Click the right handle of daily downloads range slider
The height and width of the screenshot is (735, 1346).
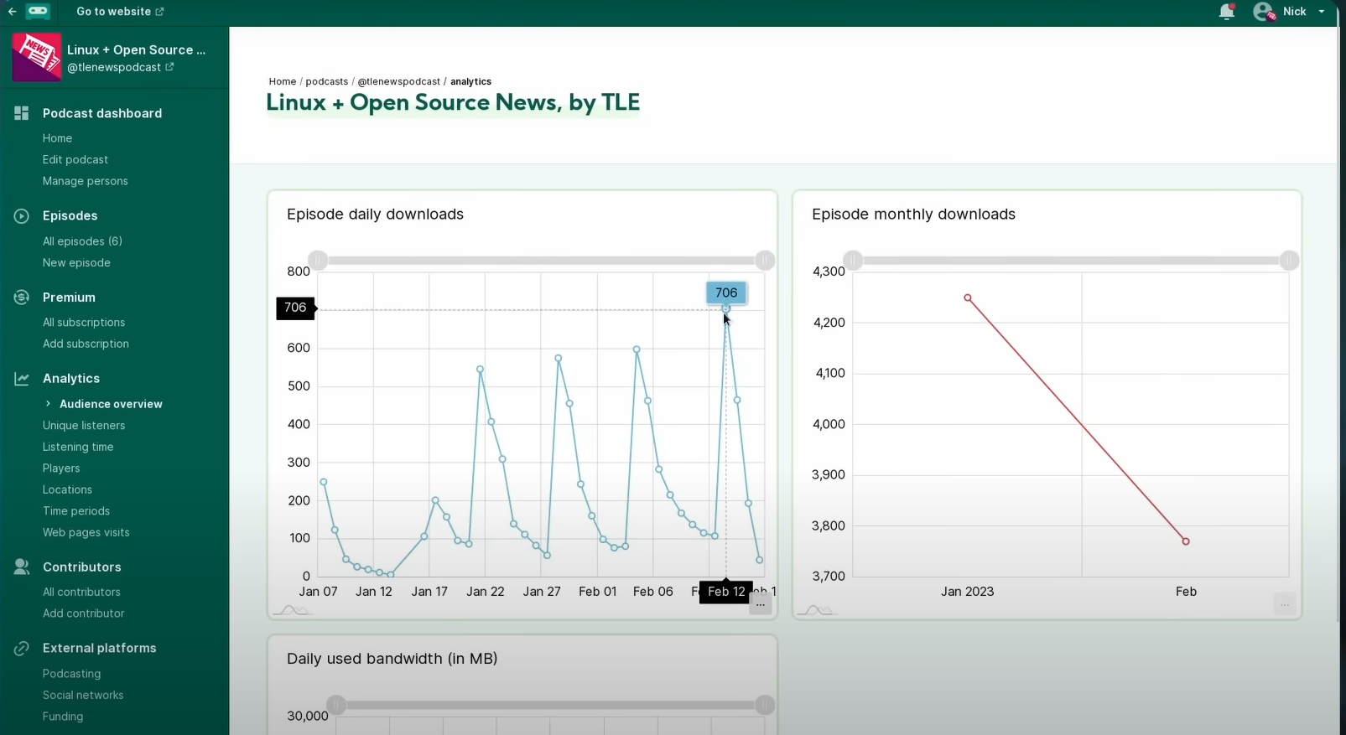(x=765, y=261)
